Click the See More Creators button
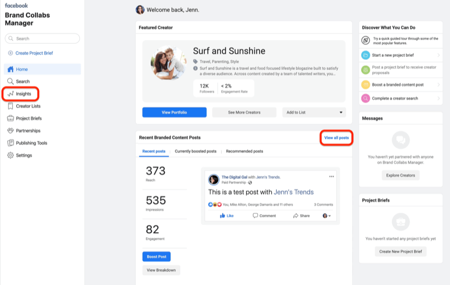Image resolution: width=450 pixels, height=285 pixels. click(x=244, y=112)
